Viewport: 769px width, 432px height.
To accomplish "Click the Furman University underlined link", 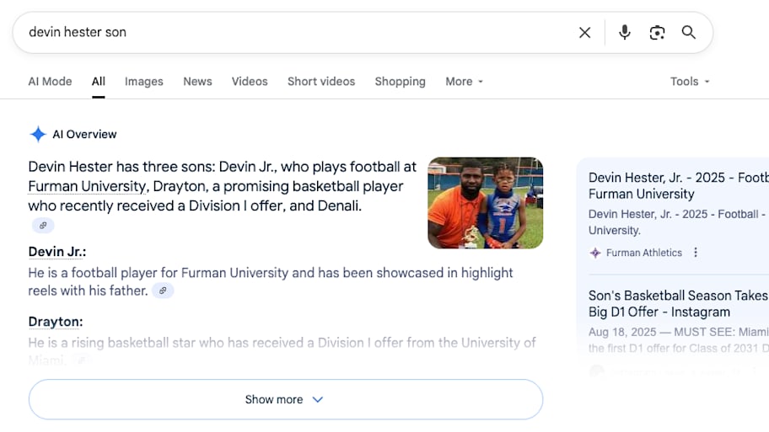I will (x=88, y=186).
